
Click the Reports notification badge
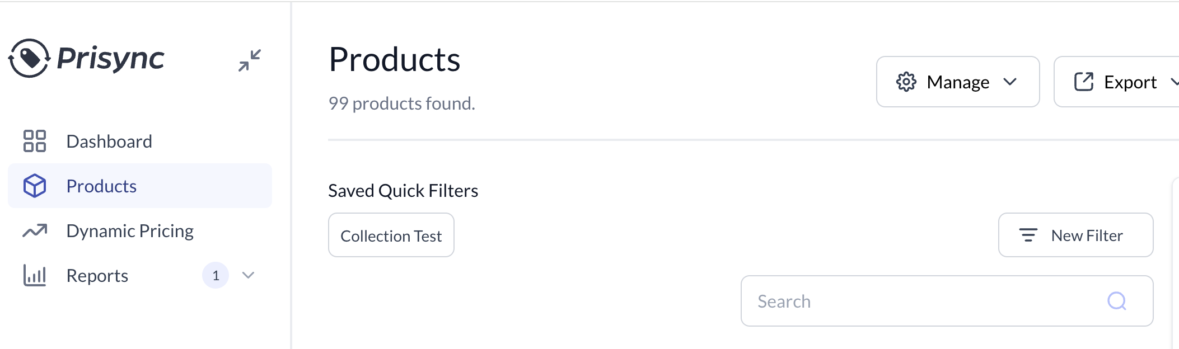point(216,275)
